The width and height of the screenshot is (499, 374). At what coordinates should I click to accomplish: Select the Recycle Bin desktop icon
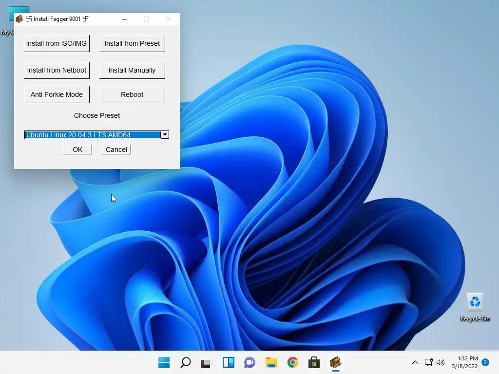pos(475,307)
